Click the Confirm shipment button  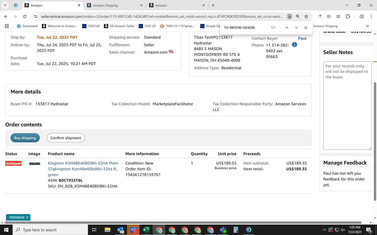tap(66, 138)
